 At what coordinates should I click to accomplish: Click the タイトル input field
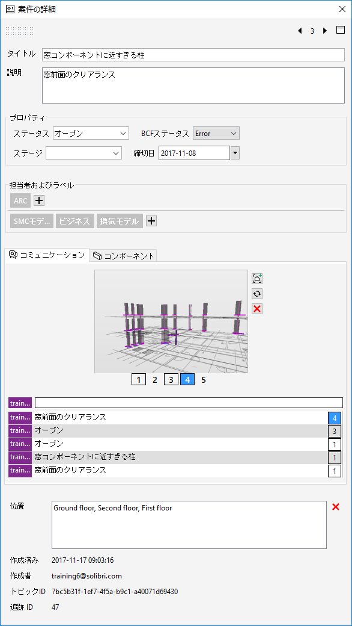pyautogui.click(x=193, y=55)
